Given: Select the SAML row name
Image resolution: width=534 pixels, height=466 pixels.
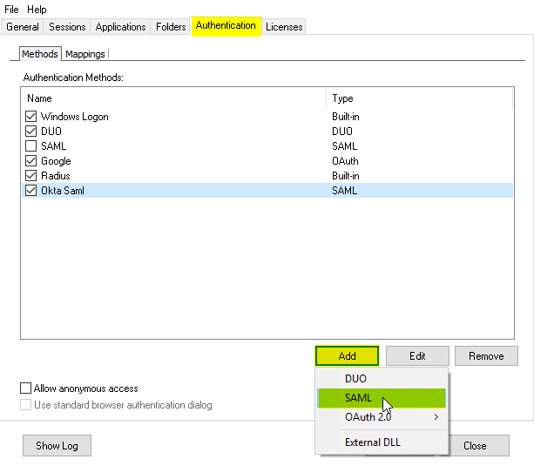Looking at the screenshot, I should tap(53, 146).
